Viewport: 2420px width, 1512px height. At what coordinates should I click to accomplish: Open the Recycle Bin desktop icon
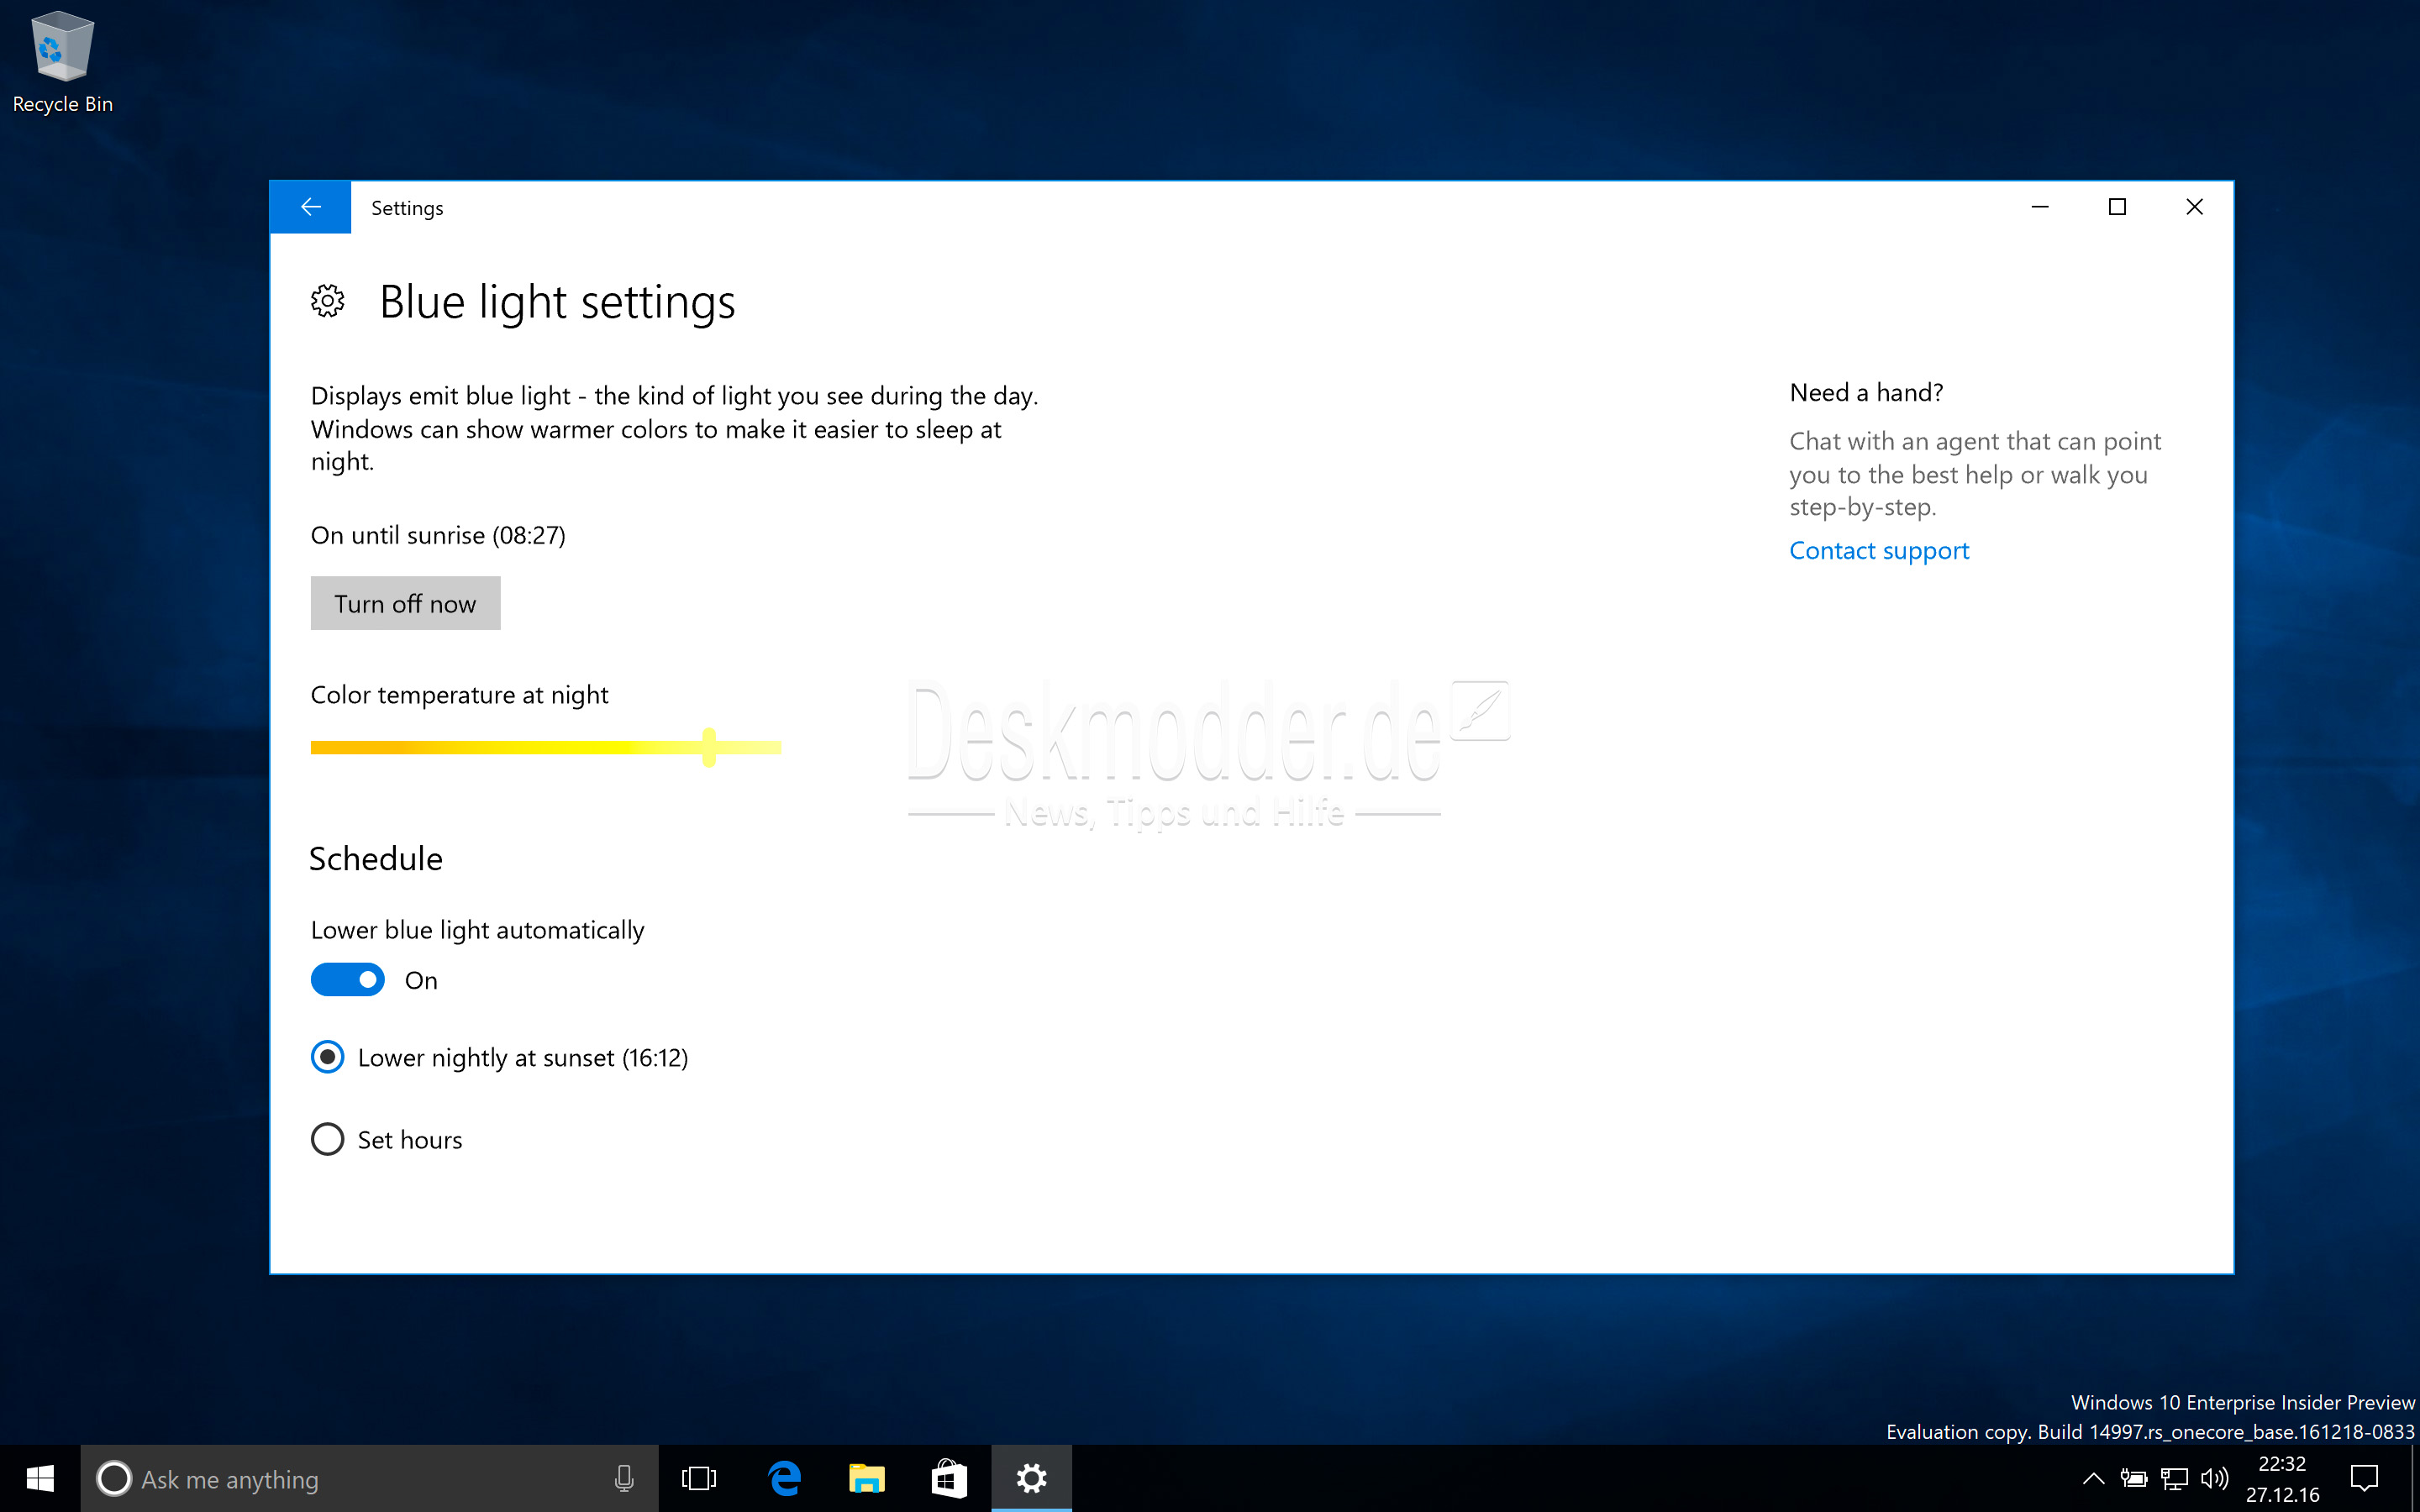[x=62, y=62]
